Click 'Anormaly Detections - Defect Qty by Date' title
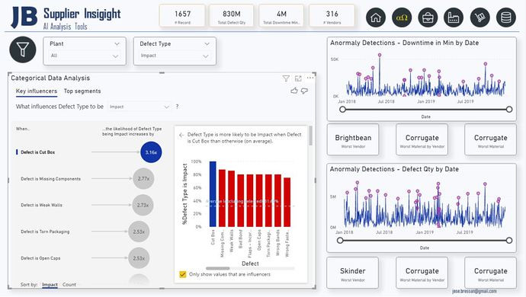526x297 pixels. click(x=394, y=169)
